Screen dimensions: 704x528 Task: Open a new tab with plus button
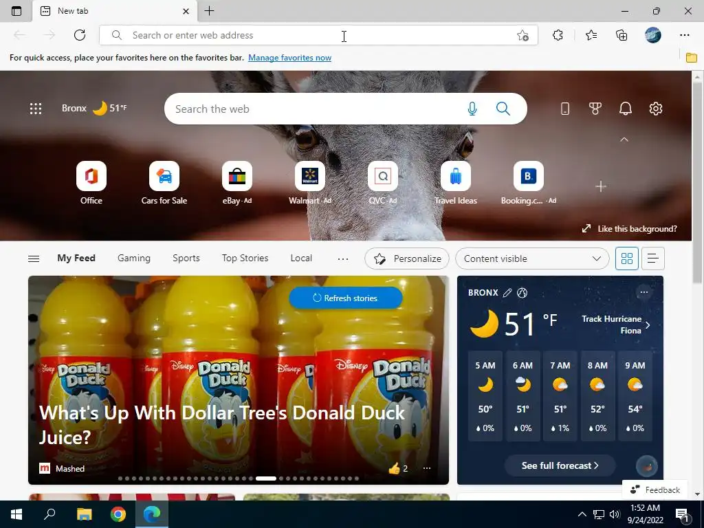(209, 11)
